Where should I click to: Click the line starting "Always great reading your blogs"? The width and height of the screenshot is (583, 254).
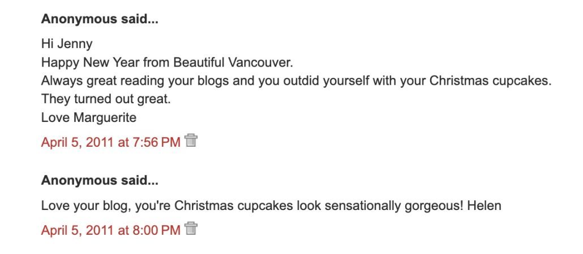tap(295, 80)
